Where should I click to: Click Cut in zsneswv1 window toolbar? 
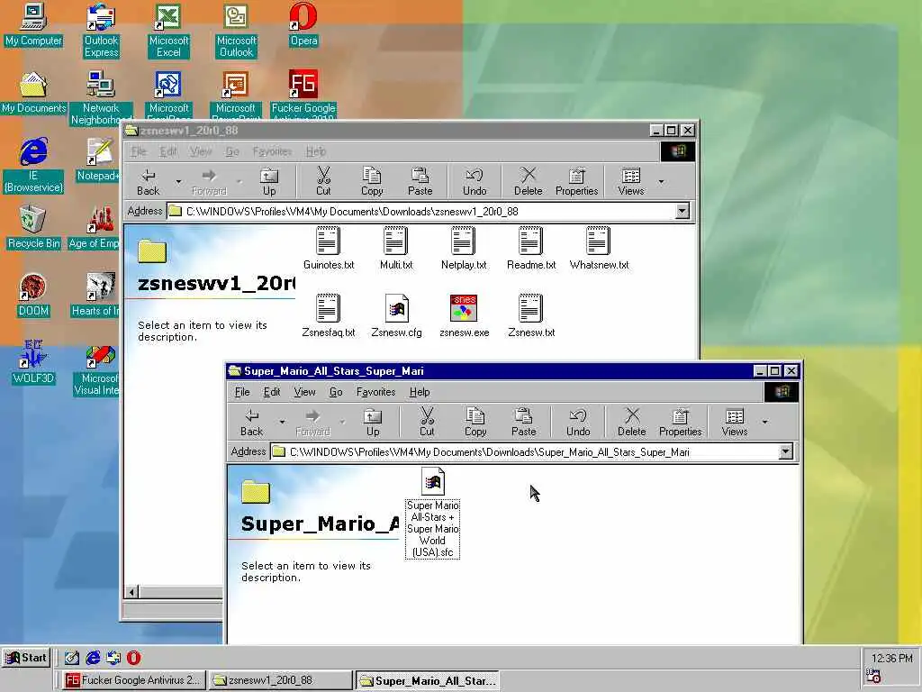[x=323, y=182]
